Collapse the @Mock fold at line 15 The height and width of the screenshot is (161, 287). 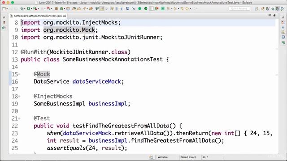click(19, 74)
